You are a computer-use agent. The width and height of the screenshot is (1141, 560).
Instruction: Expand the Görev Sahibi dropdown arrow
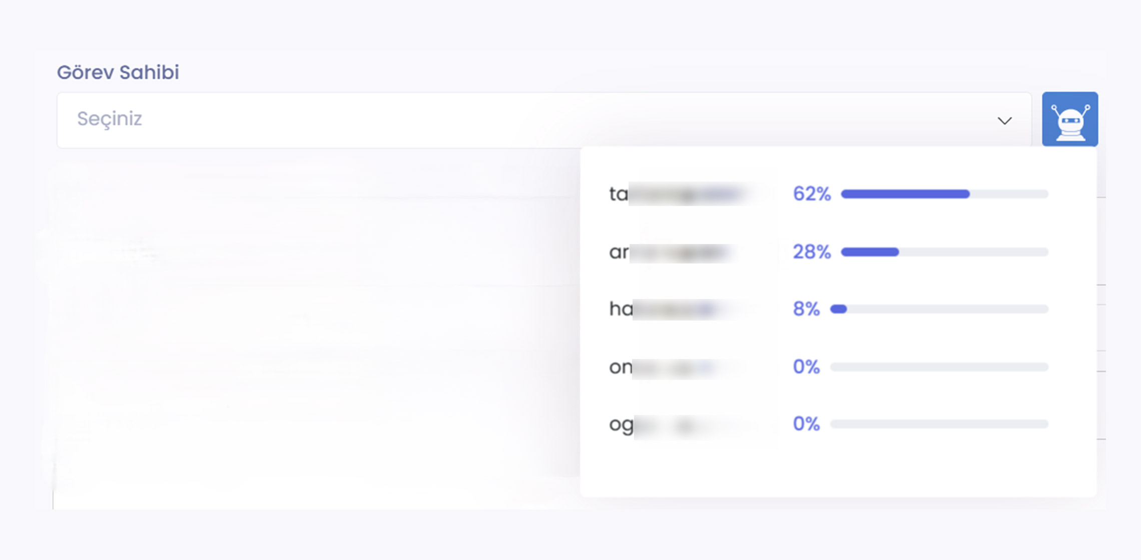tap(1004, 120)
